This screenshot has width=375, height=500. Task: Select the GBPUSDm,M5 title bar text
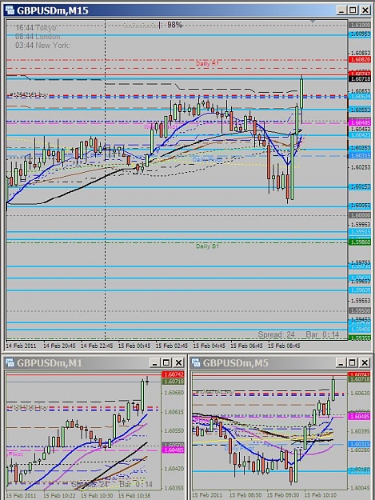(236, 363)
